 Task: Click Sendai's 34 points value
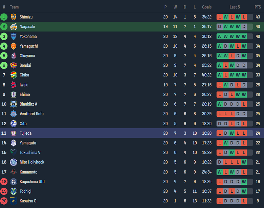[x=258, y=66]
